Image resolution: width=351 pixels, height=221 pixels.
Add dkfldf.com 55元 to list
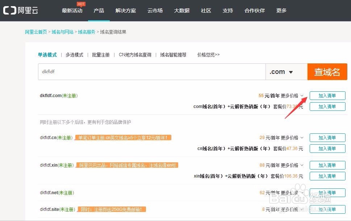coord(327,96)
